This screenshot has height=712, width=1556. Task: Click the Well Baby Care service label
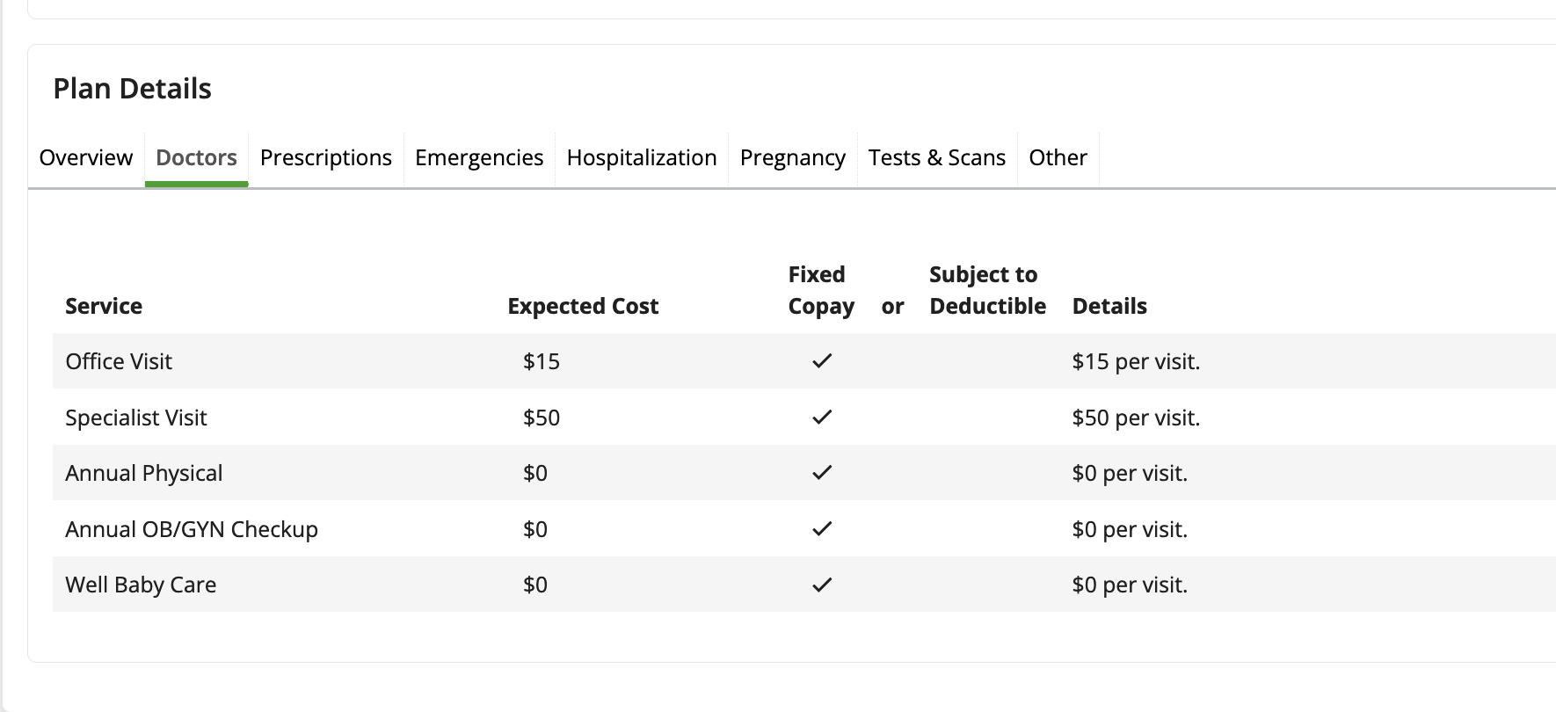[141, 585]
